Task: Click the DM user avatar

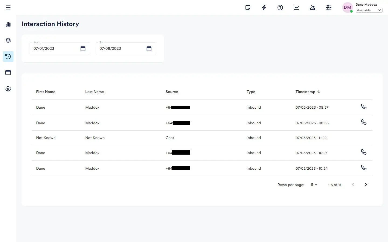Action: (x=347, y=8)
